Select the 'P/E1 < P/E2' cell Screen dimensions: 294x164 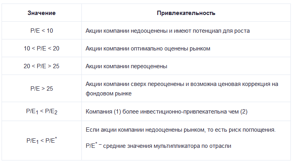click(x=41, y=112)
